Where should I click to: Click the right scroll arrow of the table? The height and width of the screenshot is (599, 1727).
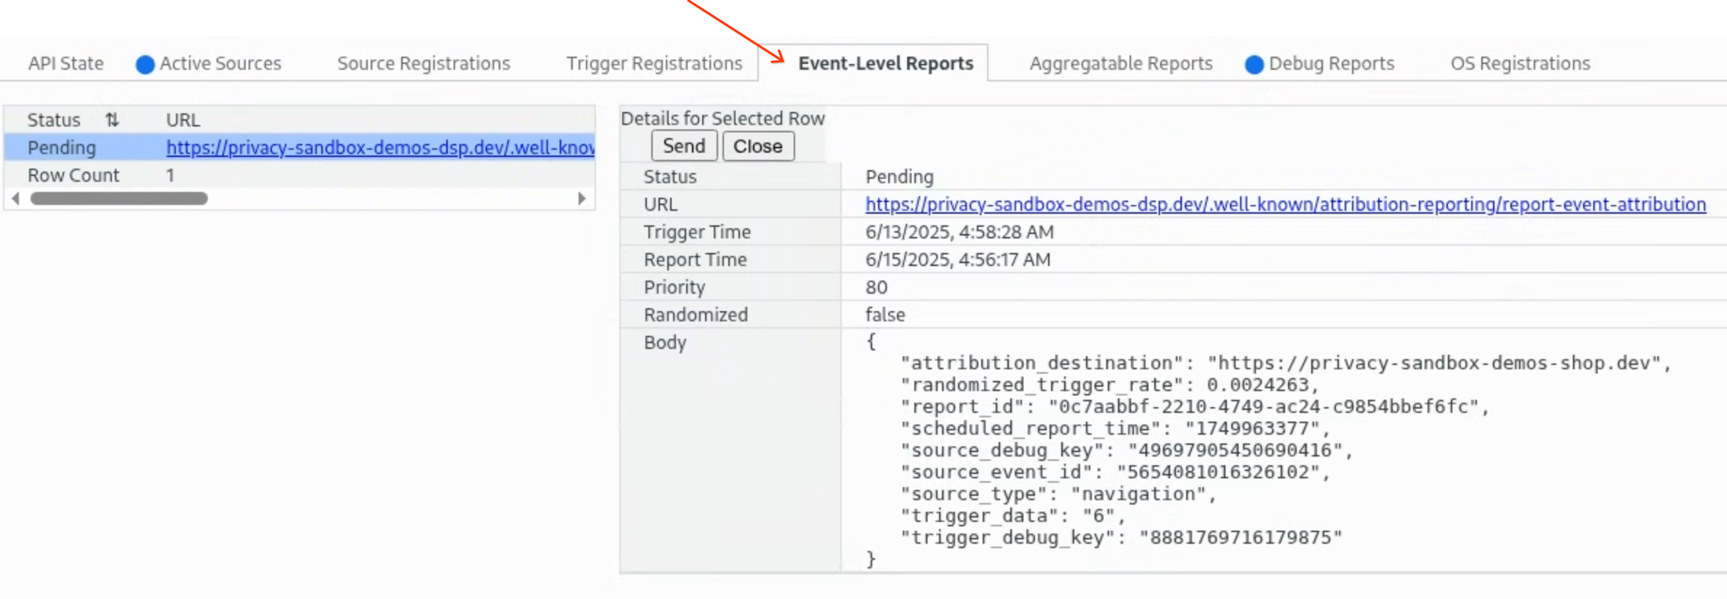581,198
